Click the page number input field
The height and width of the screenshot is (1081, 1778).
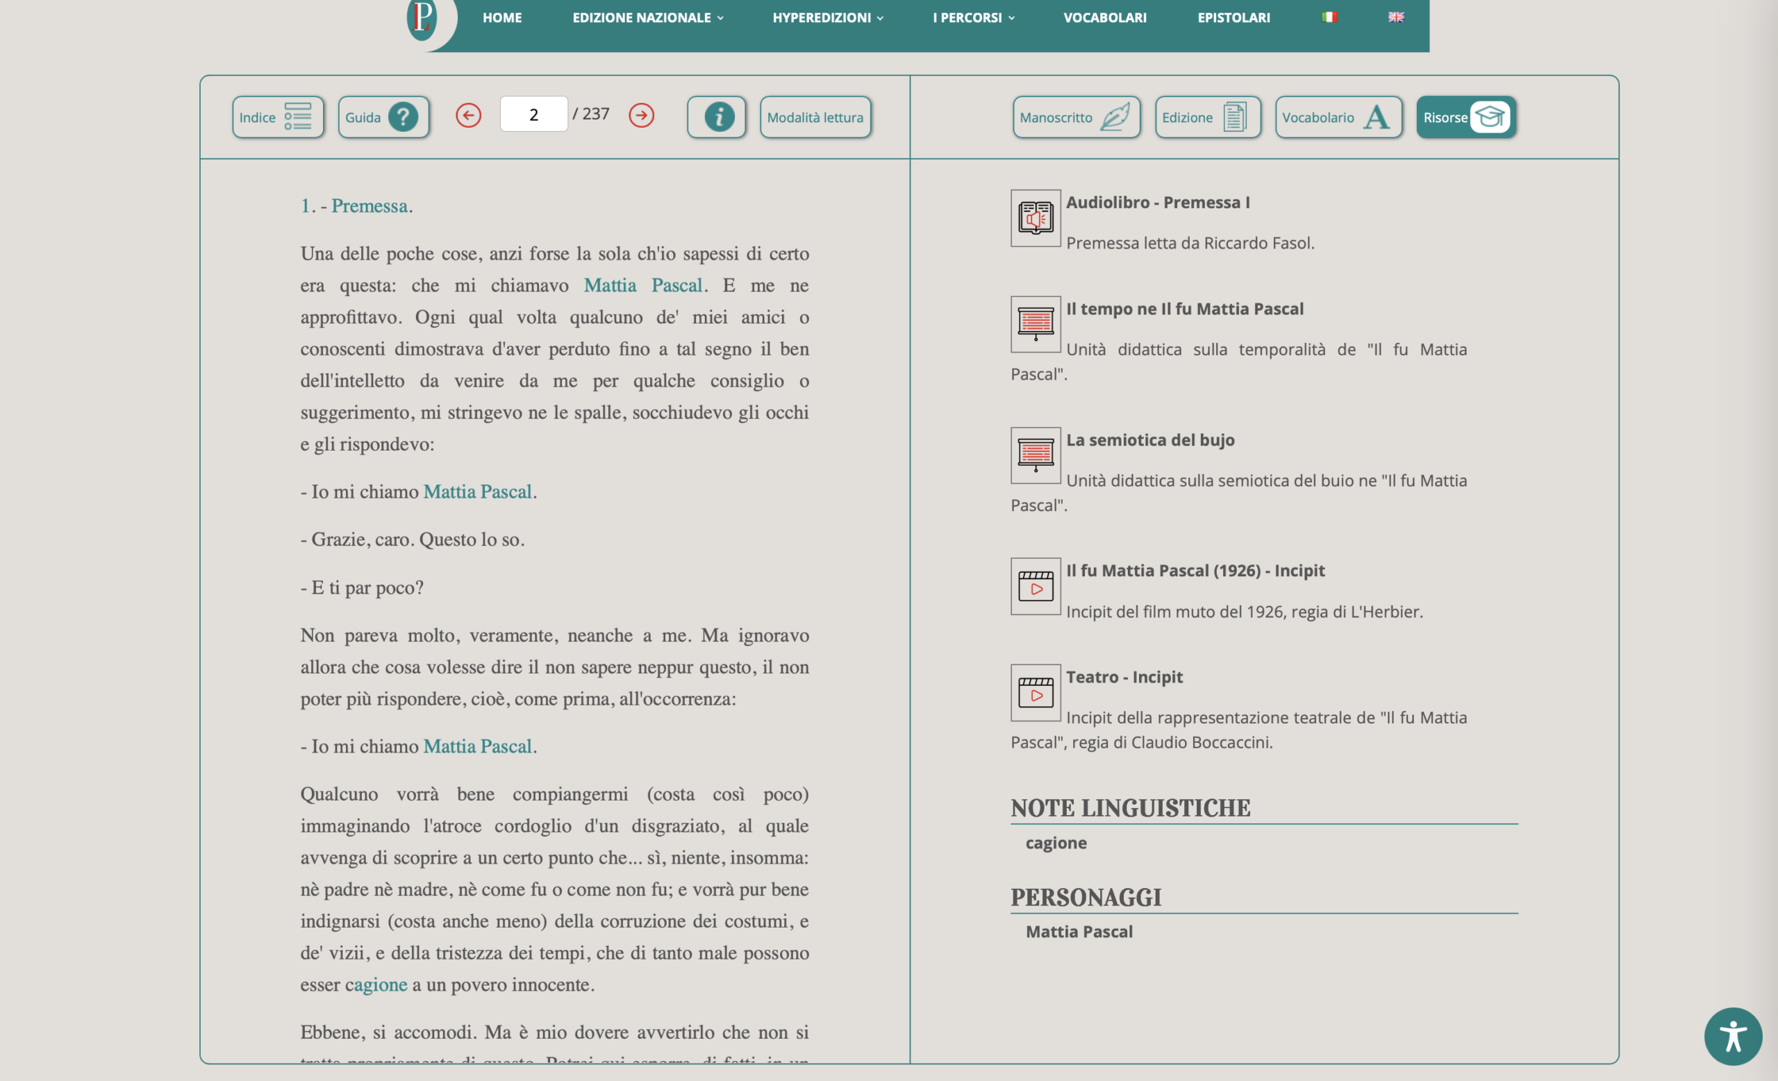(x=533, y=114)
